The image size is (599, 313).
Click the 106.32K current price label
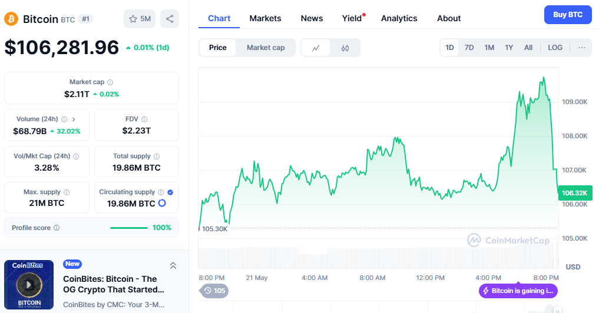pyautogui.click(x=575, y=193)
